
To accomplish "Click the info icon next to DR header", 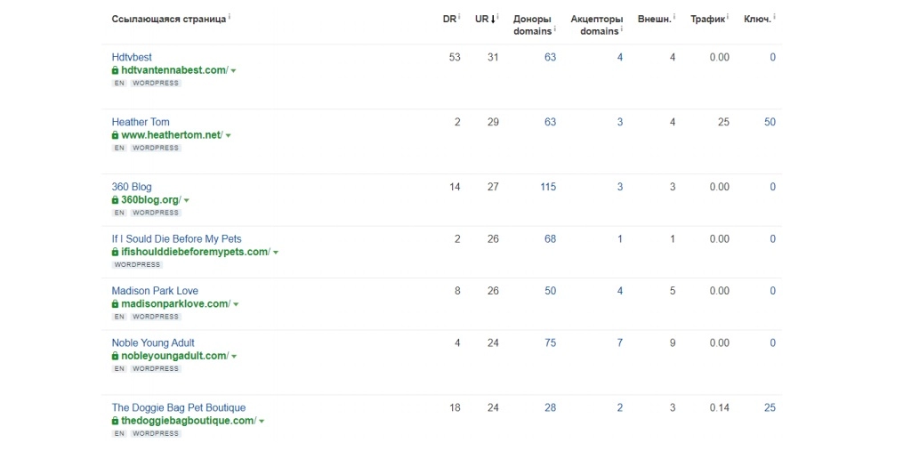I will (459, 16).
